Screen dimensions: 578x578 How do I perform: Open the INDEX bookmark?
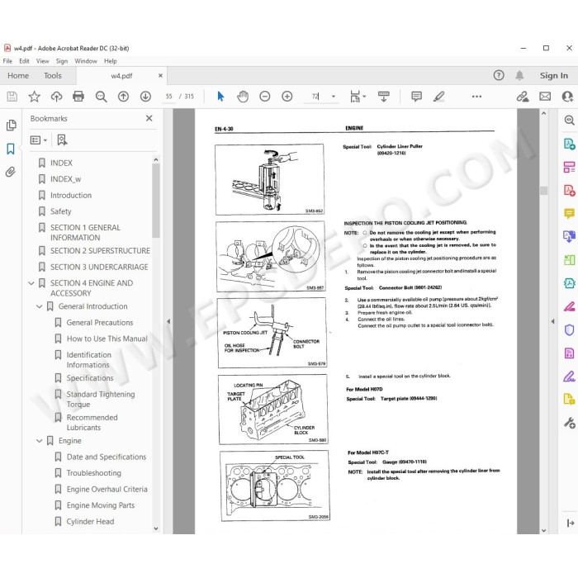(x=61, y=163)
